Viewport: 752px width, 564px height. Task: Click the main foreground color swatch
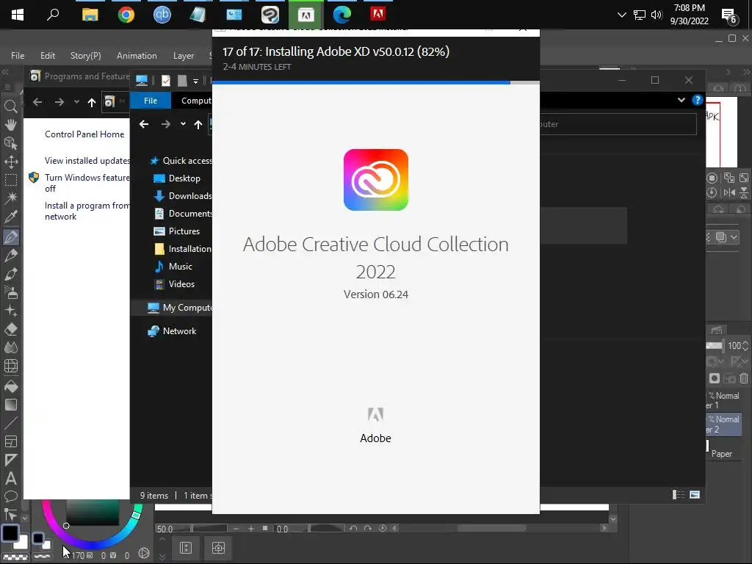(10, 533)
